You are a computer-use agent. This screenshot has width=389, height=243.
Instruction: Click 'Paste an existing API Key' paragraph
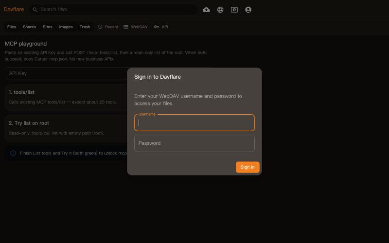point(106,56)
